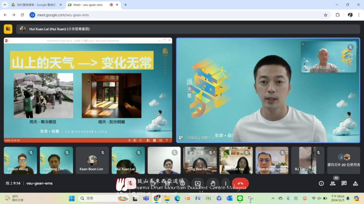Viewport: 364px width, 204px height.
Task: Open Meet more options three-dot menu
Action: pyautogui.click(x=225, y=183)
